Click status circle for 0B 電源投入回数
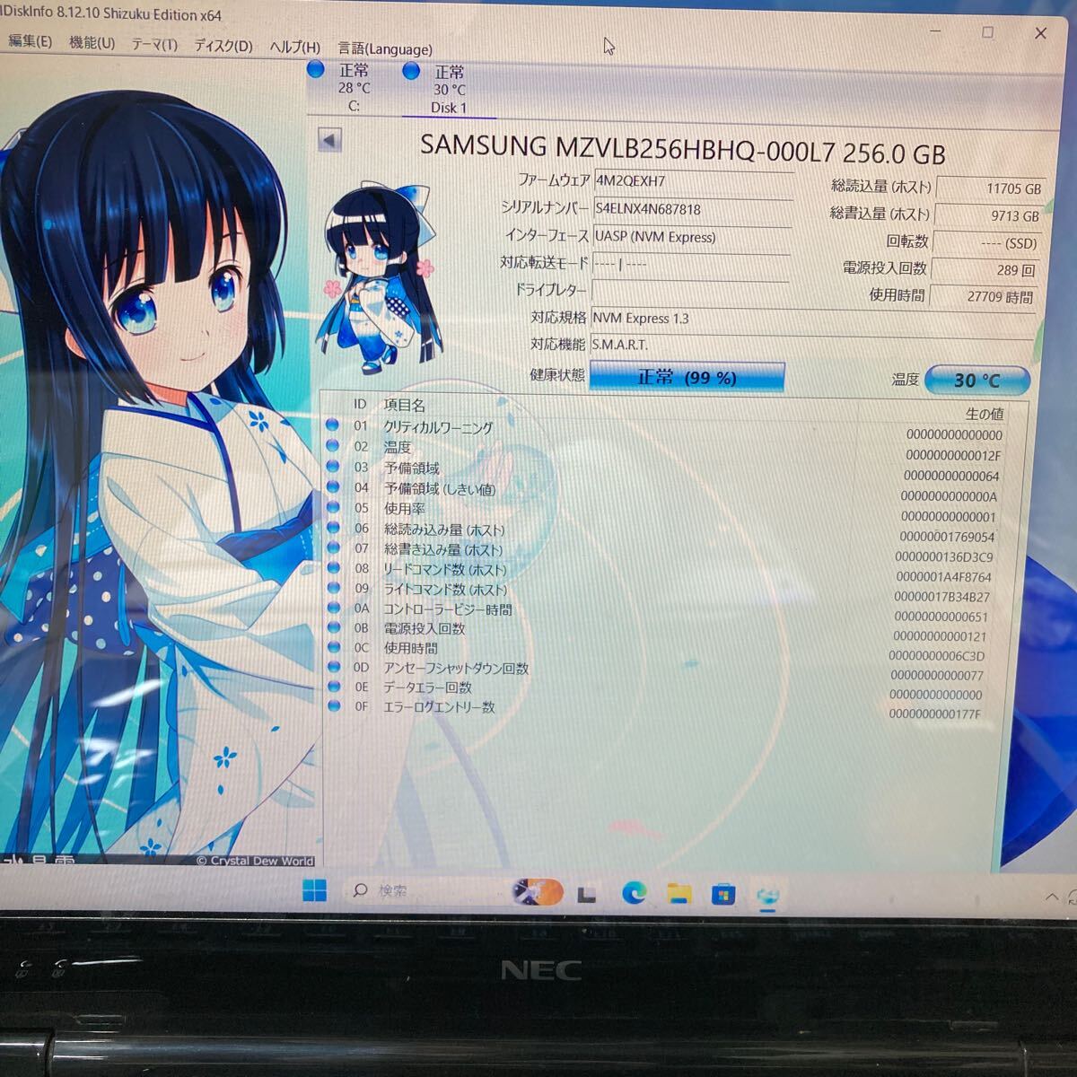This screenshot has width=1077, height=1077. click(x=334, y=628)
